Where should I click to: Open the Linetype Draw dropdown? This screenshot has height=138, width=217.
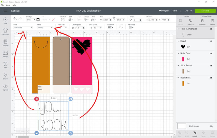tap(31, 20)
